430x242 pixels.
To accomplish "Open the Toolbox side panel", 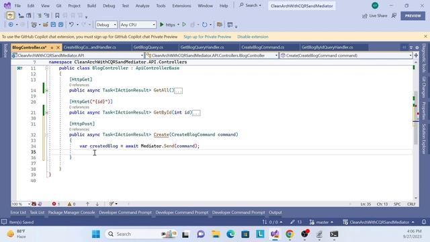I will coord(5,50).
